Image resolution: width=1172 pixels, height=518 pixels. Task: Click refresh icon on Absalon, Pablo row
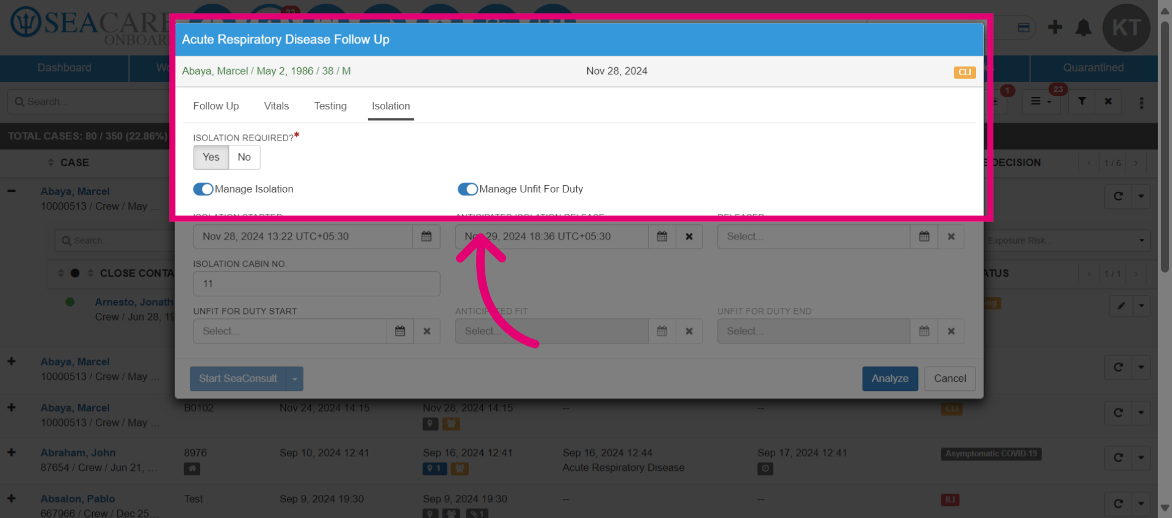click(x=1118, y=503)
